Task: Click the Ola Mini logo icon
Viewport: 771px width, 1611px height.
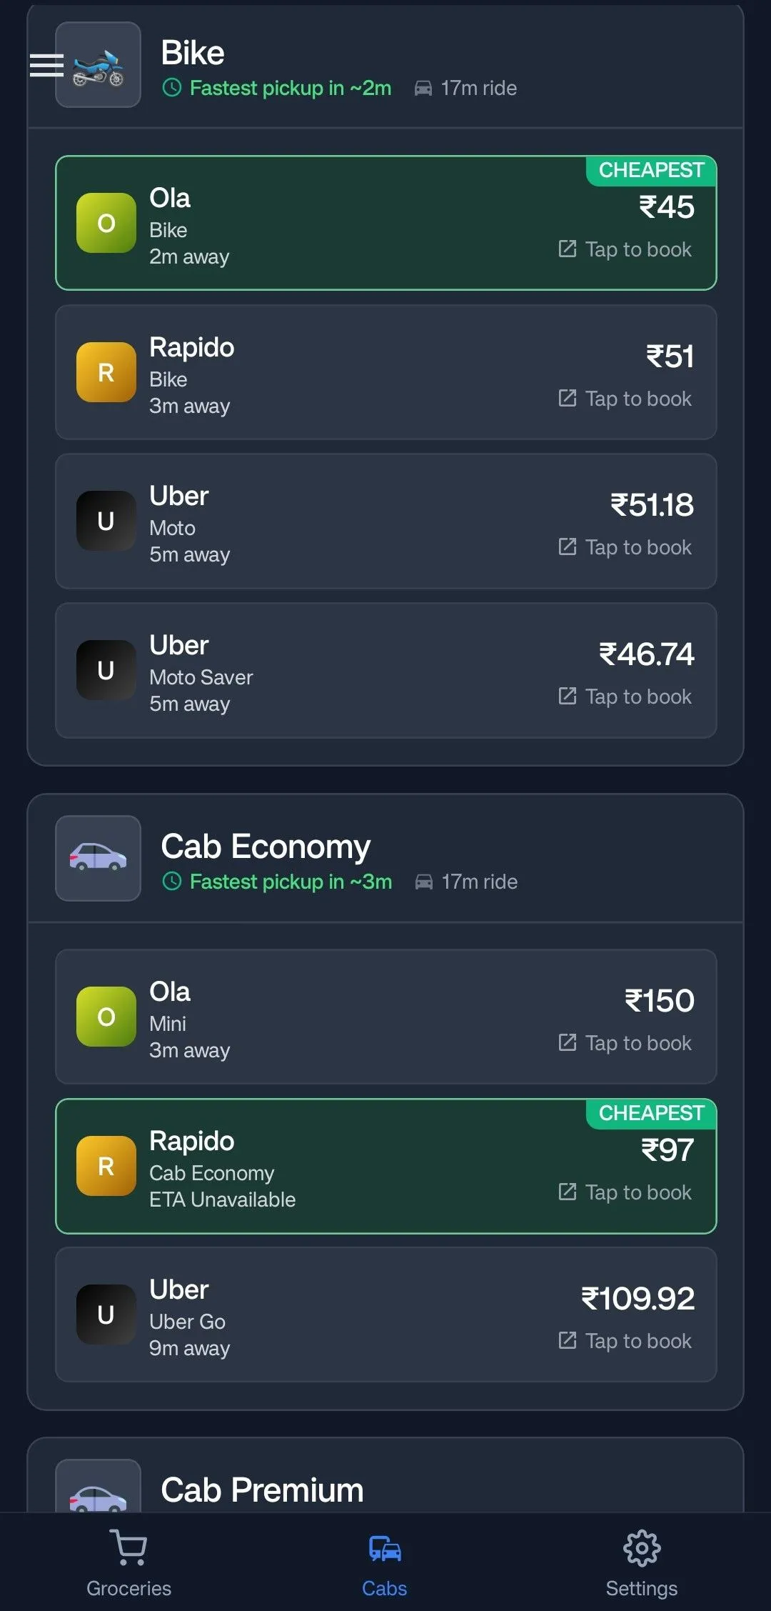Action: (106, 1017)
